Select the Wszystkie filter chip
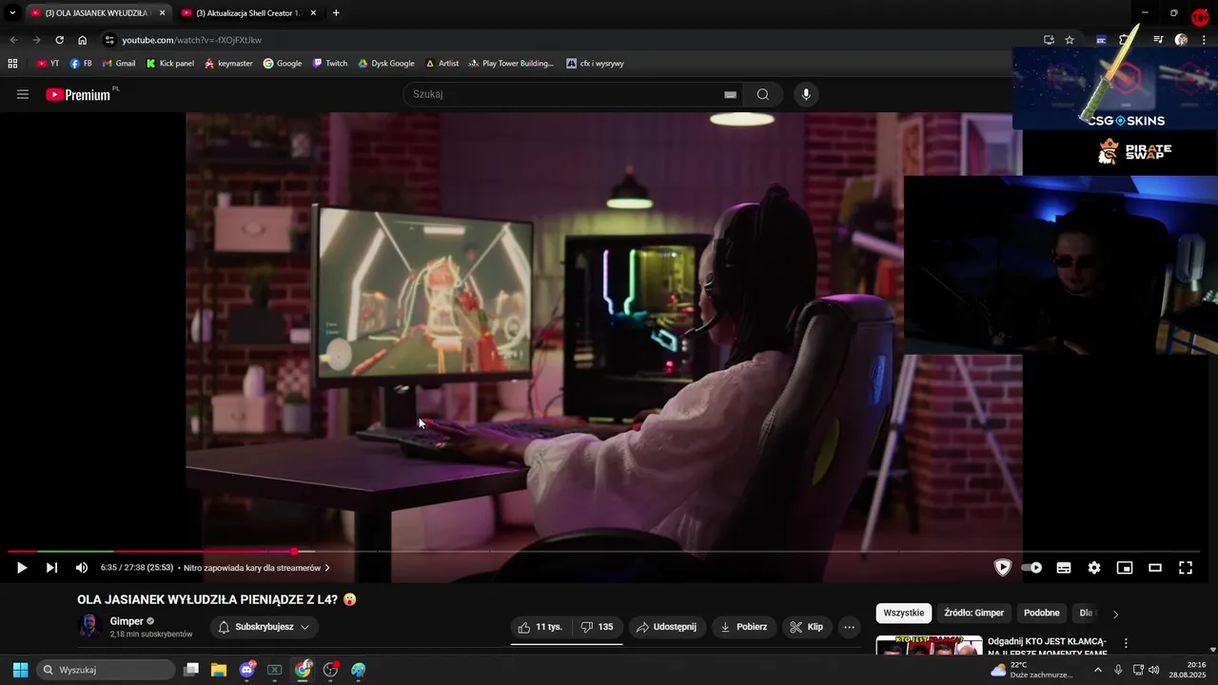This screenshot has width=1218, height=685. click(903, 613)
